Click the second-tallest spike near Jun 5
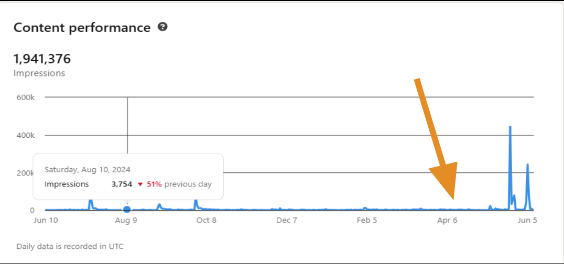Image resolution: width=564 pixels, height=264 pixels. pos(527,166)
